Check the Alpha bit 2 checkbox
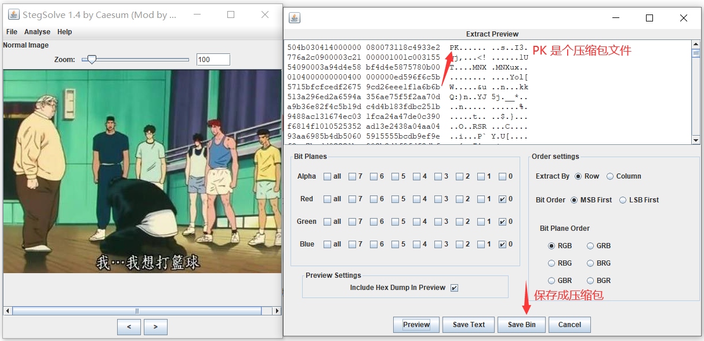 460,176
